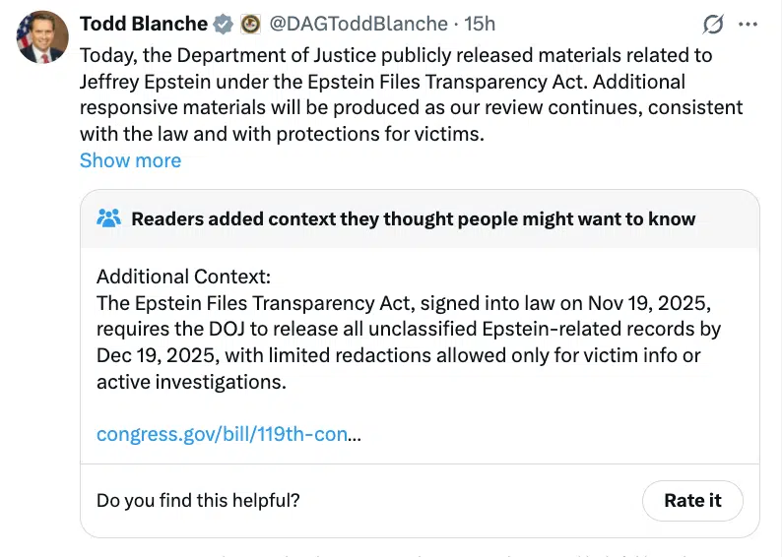Click 'active investigations.' in the community note
The image size is (782, 557).
(x=191, y=382)
